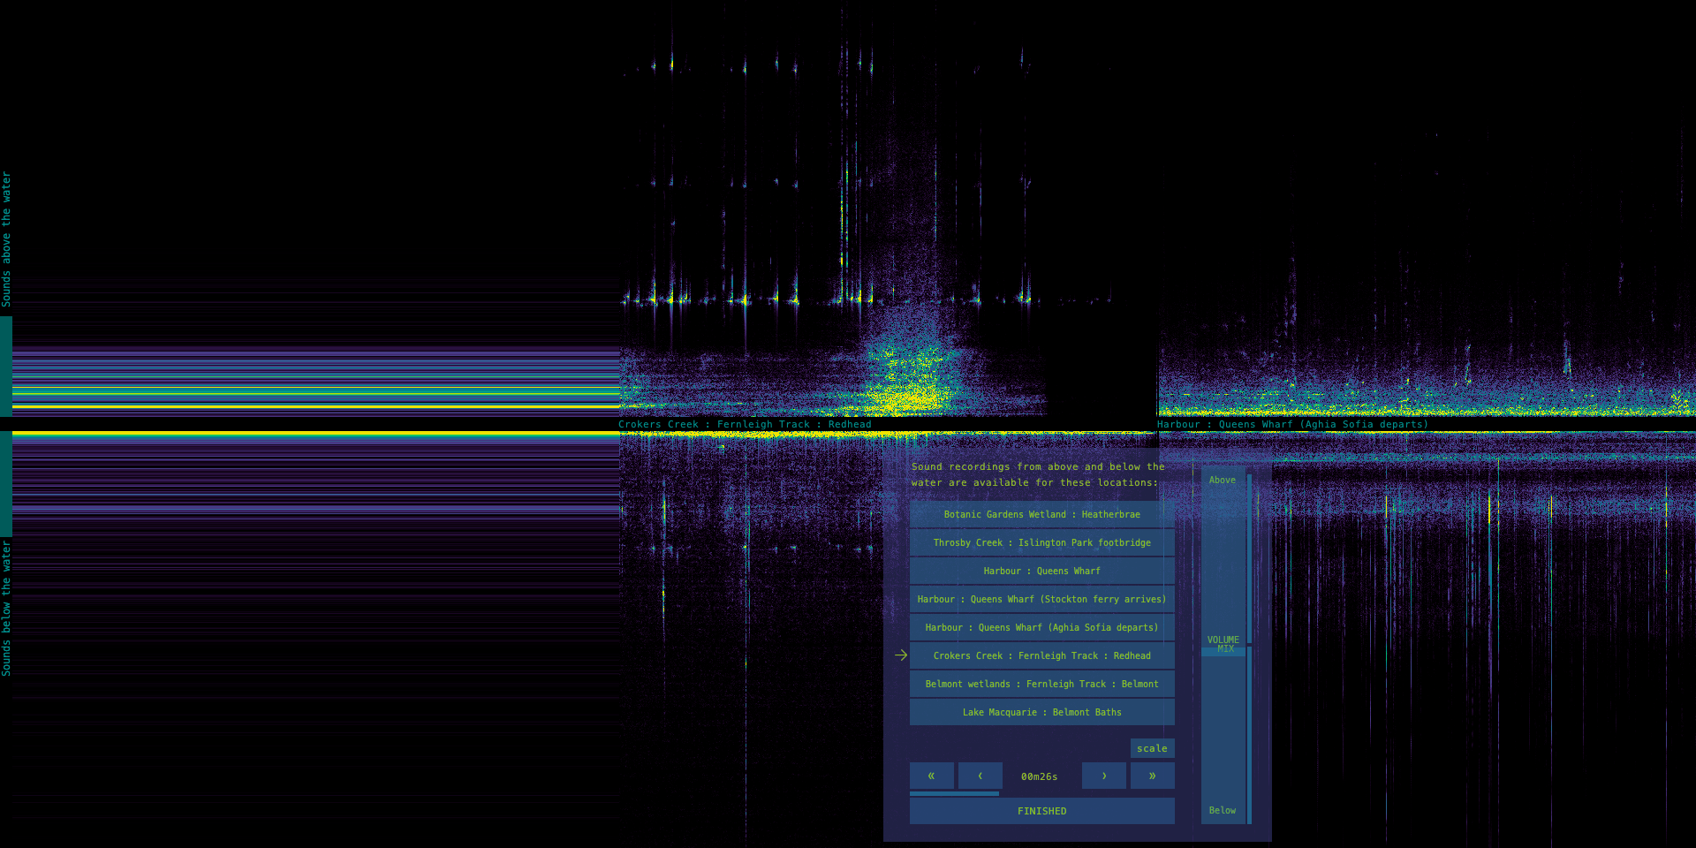Select Throsby Creek : Islington Park footbridge

click(x=1041, y=542)
